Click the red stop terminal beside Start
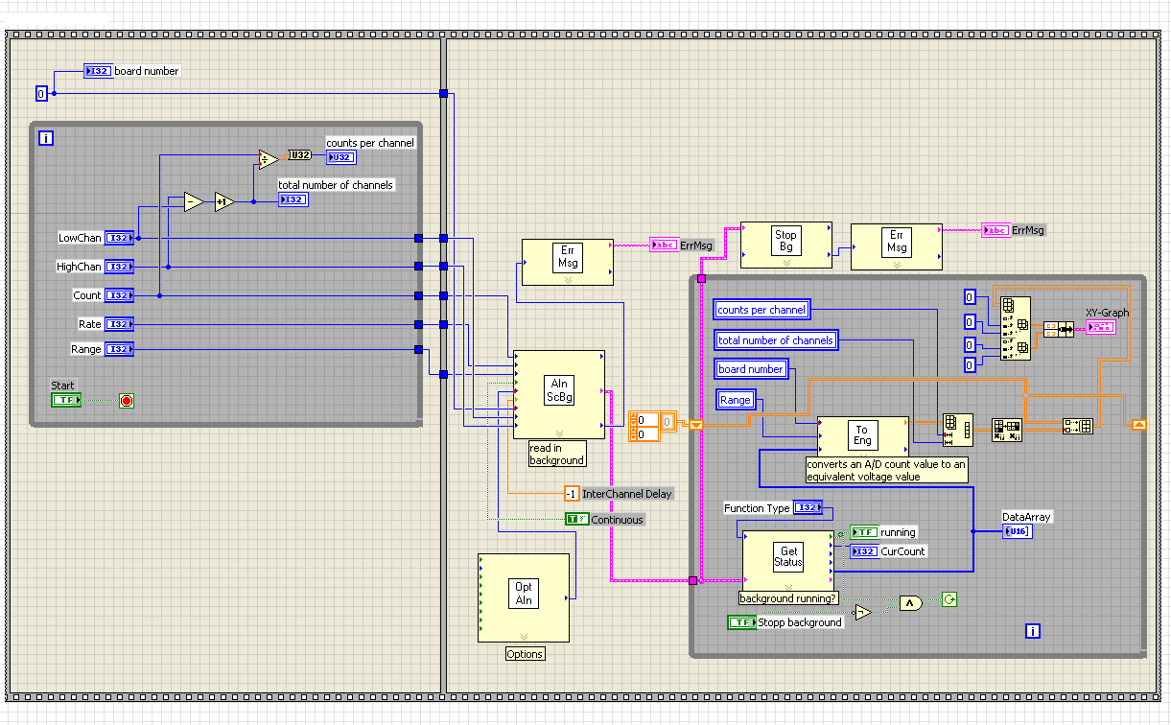 tap(127, 400)
